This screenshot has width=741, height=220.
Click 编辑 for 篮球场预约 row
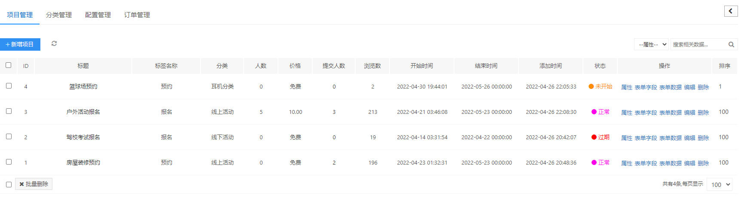point(690,87)
